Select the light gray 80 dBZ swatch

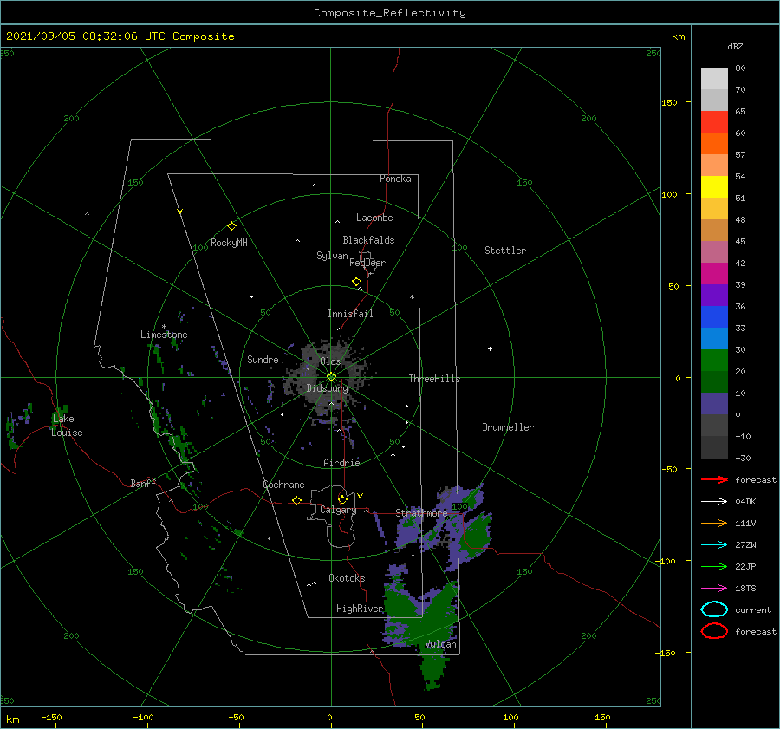(714, 79)
